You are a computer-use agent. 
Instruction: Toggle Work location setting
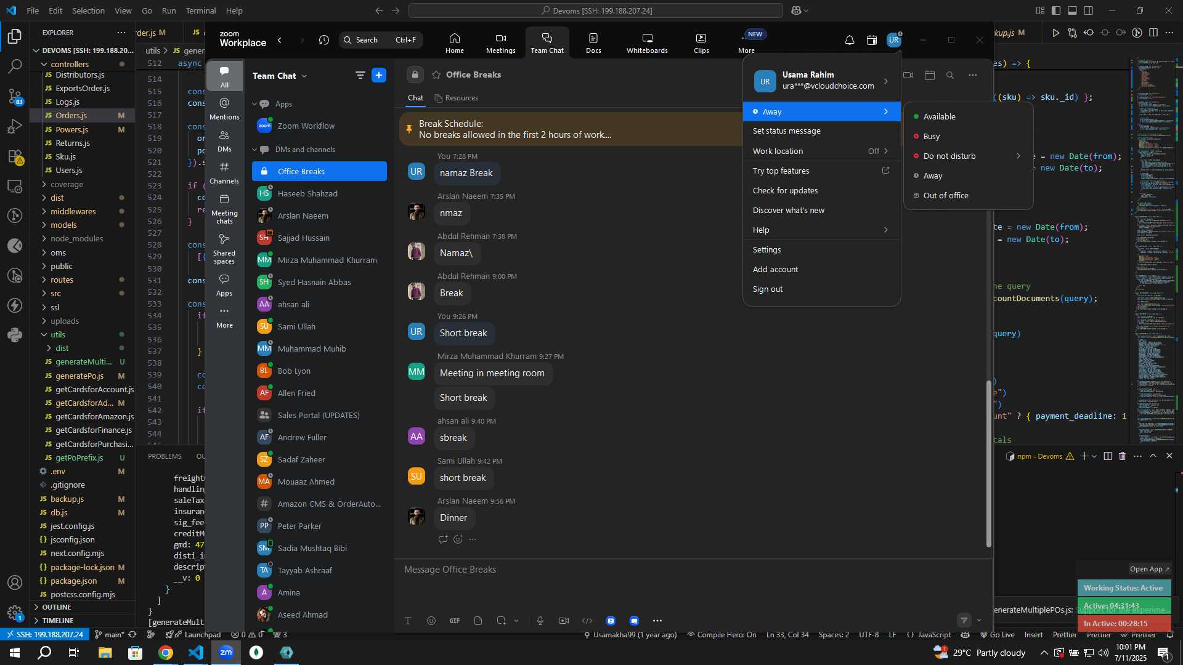point(821,151)
